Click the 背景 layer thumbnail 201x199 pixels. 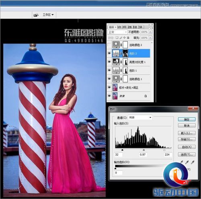115,96
